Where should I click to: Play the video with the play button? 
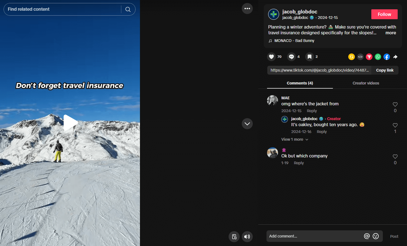click(x=71, y=123)
